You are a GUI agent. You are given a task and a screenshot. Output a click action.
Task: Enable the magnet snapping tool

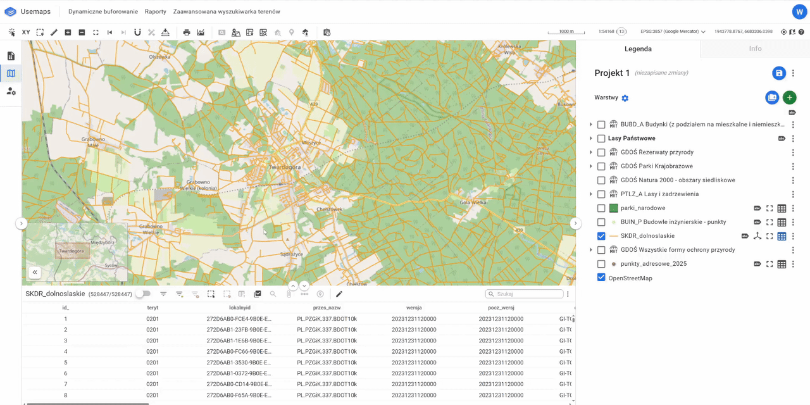coord(137,32)
